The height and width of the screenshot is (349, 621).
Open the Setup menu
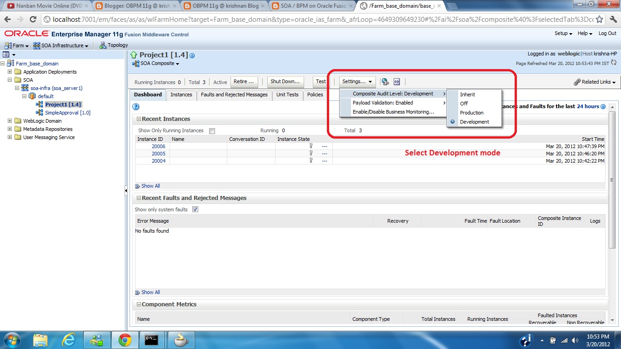pyautogui.click(x=563, y=33)
